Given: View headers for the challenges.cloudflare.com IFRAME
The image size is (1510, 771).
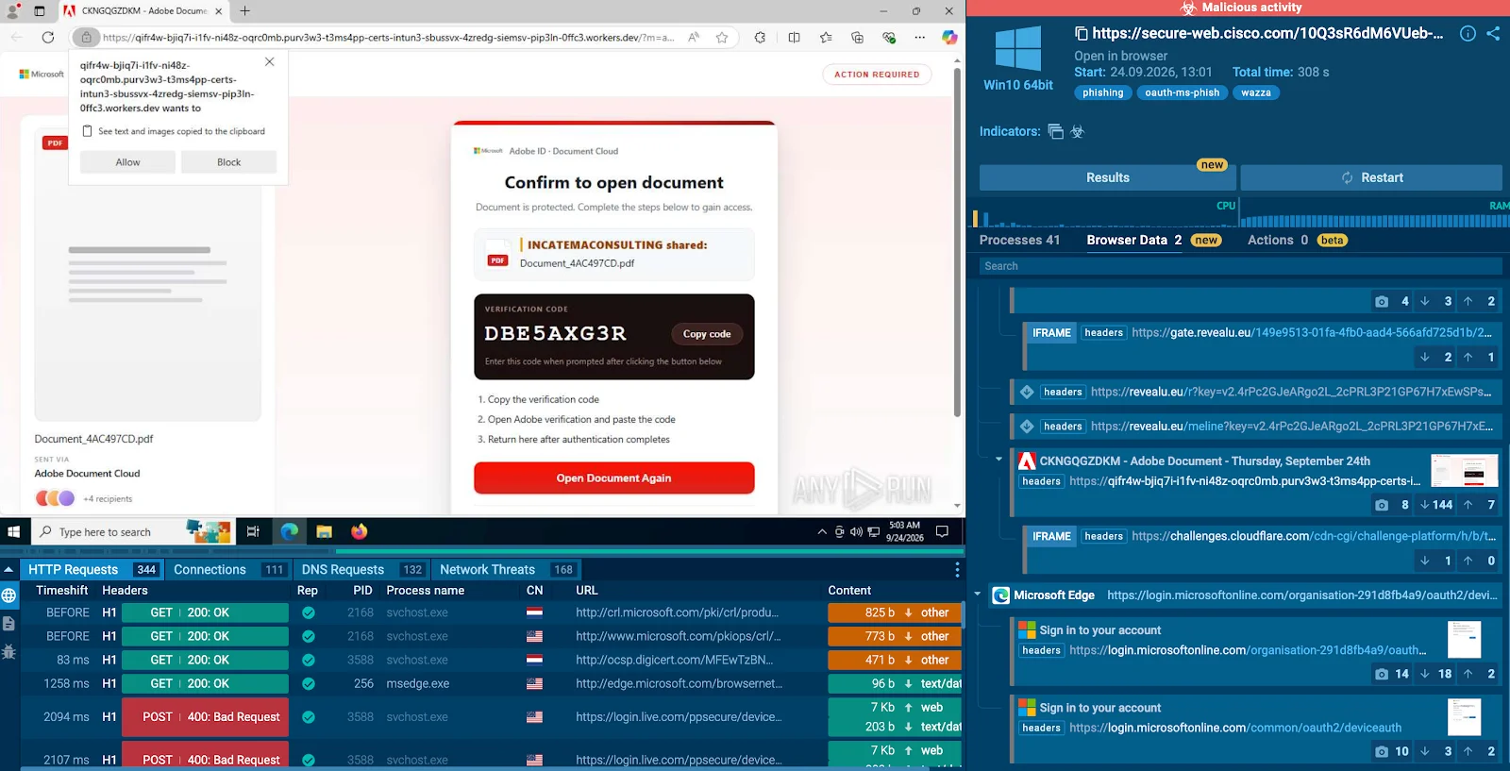Looking at the screenshot, I should tap(1104, 537).
